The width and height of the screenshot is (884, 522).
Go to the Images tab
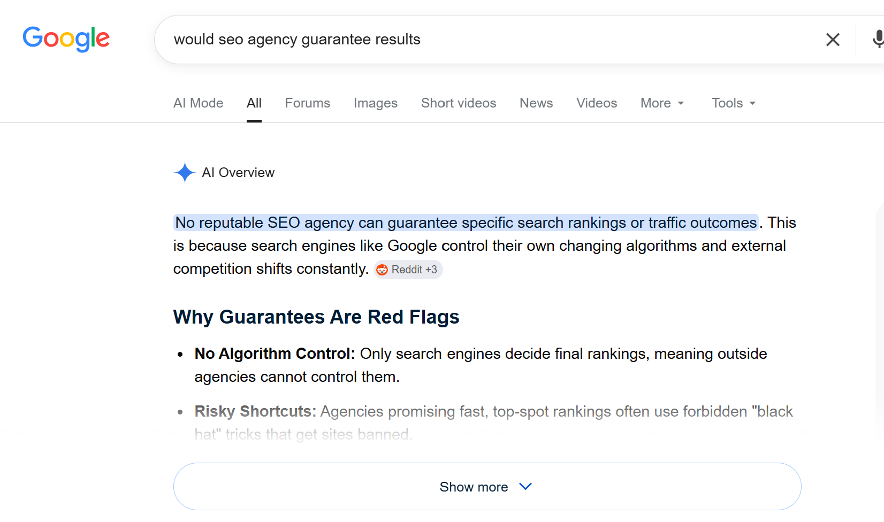(376, 103)
